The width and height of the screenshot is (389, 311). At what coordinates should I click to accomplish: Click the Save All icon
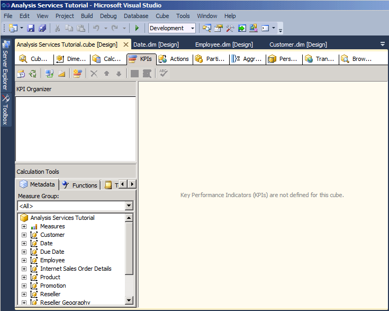tap(42, 28)
